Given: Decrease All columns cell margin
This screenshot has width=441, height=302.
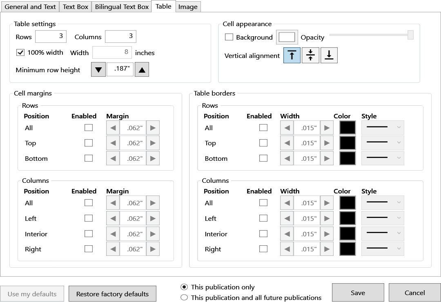Looking at the screenshot, I should (113, 203).
